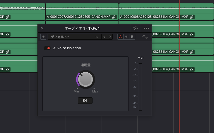Switch to comparison state B
The image size is (214, 133).
point(132,37)
